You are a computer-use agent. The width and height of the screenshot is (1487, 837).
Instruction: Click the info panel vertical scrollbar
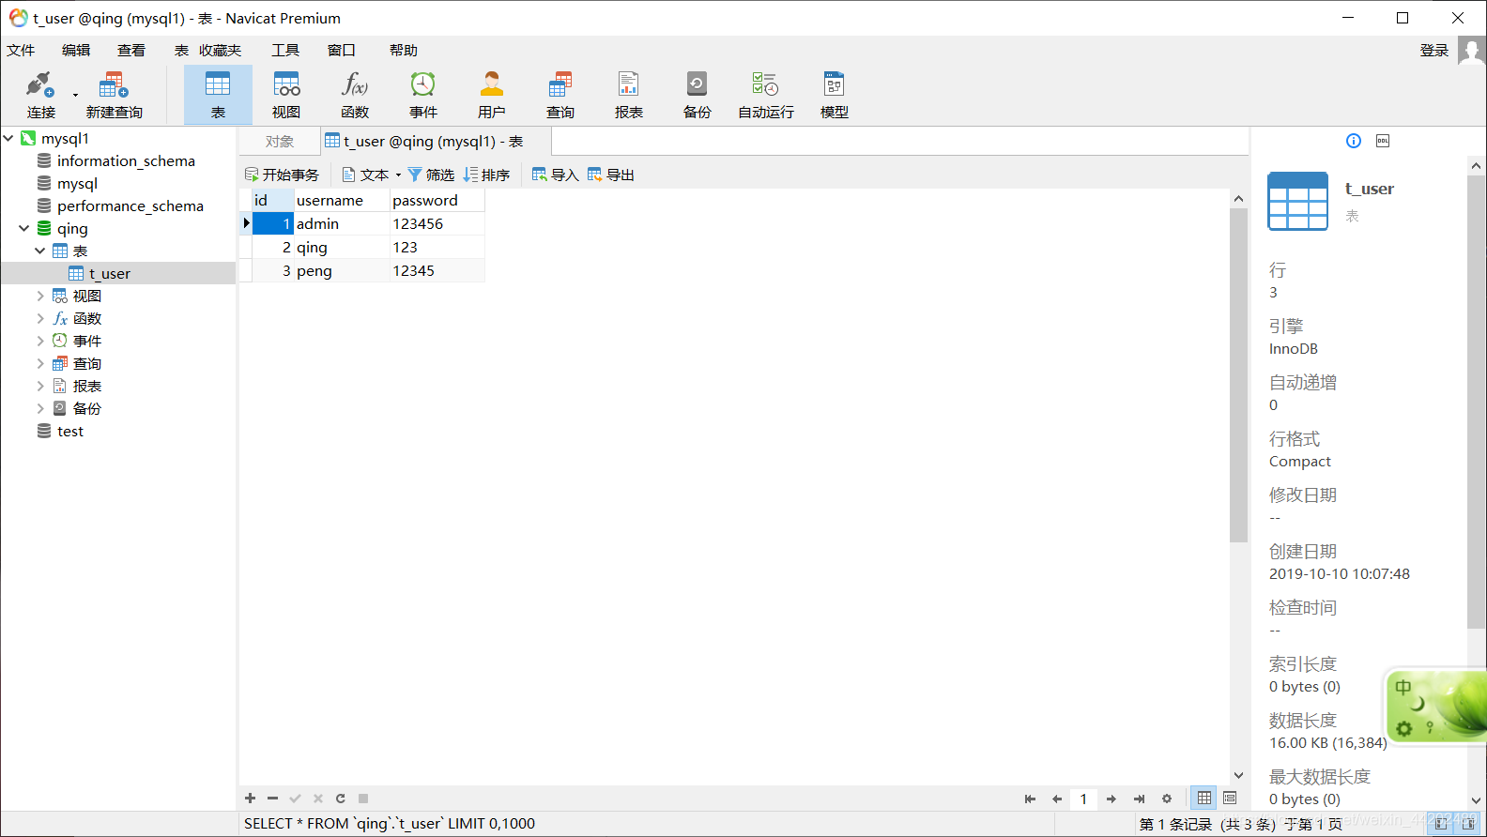coord(1476,403)
